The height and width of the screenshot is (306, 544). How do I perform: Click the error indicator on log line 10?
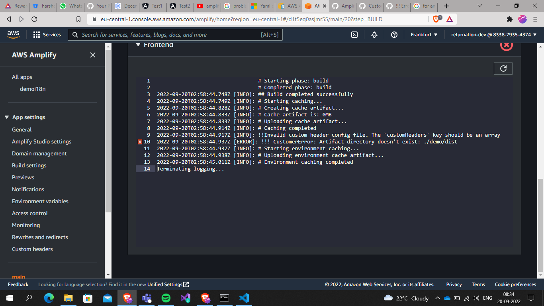click(x=139, y=141)
